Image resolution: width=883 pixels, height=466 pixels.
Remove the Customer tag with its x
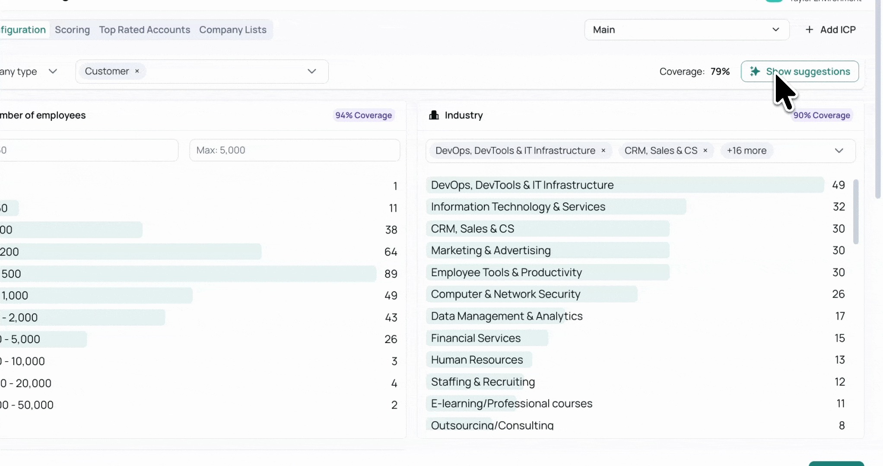click(x=137, y=71)
